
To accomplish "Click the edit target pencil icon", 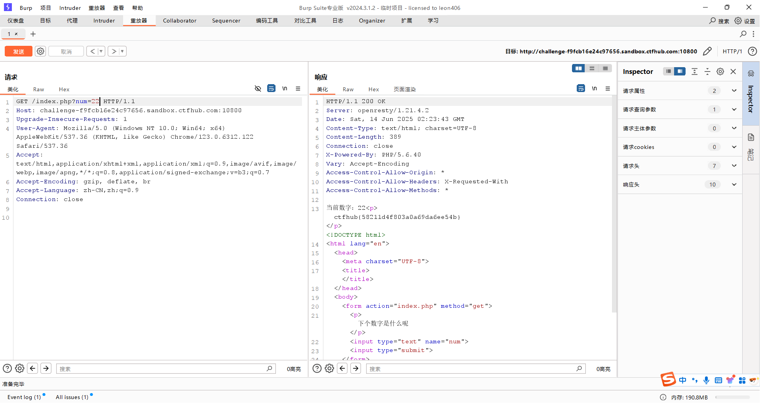I will pos(707,51).
